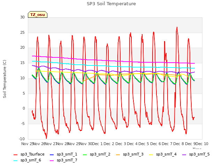Viewport: 223px width, 167px height.
Task: Click the purple sp3_smT_5 legend swatch
Action: click(184, 154)
